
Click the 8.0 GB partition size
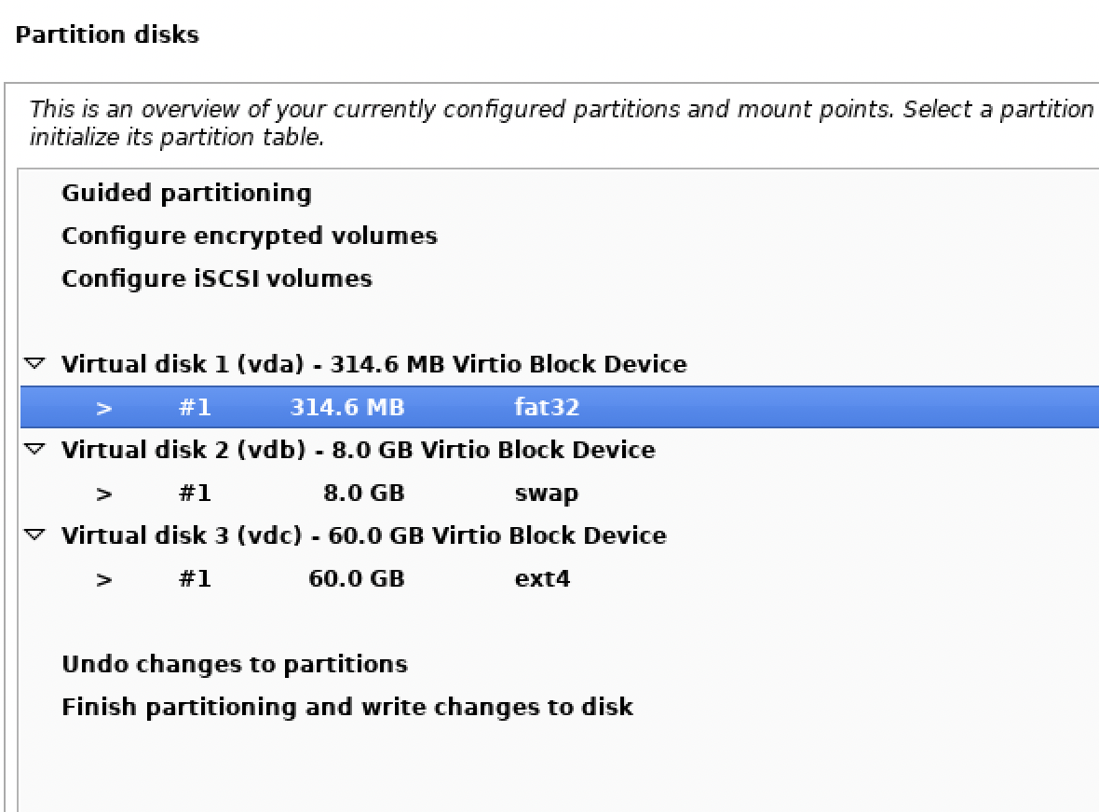(x=363, y=493)
